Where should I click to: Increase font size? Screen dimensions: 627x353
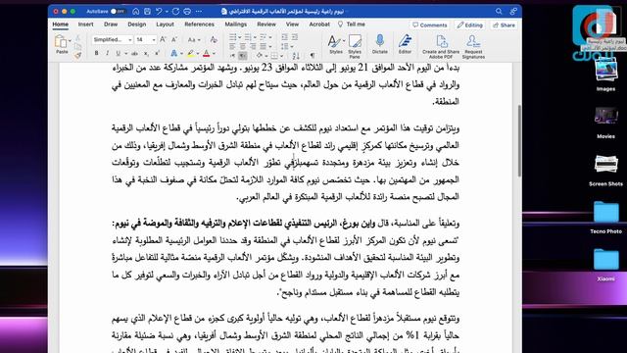coord(163,39)
